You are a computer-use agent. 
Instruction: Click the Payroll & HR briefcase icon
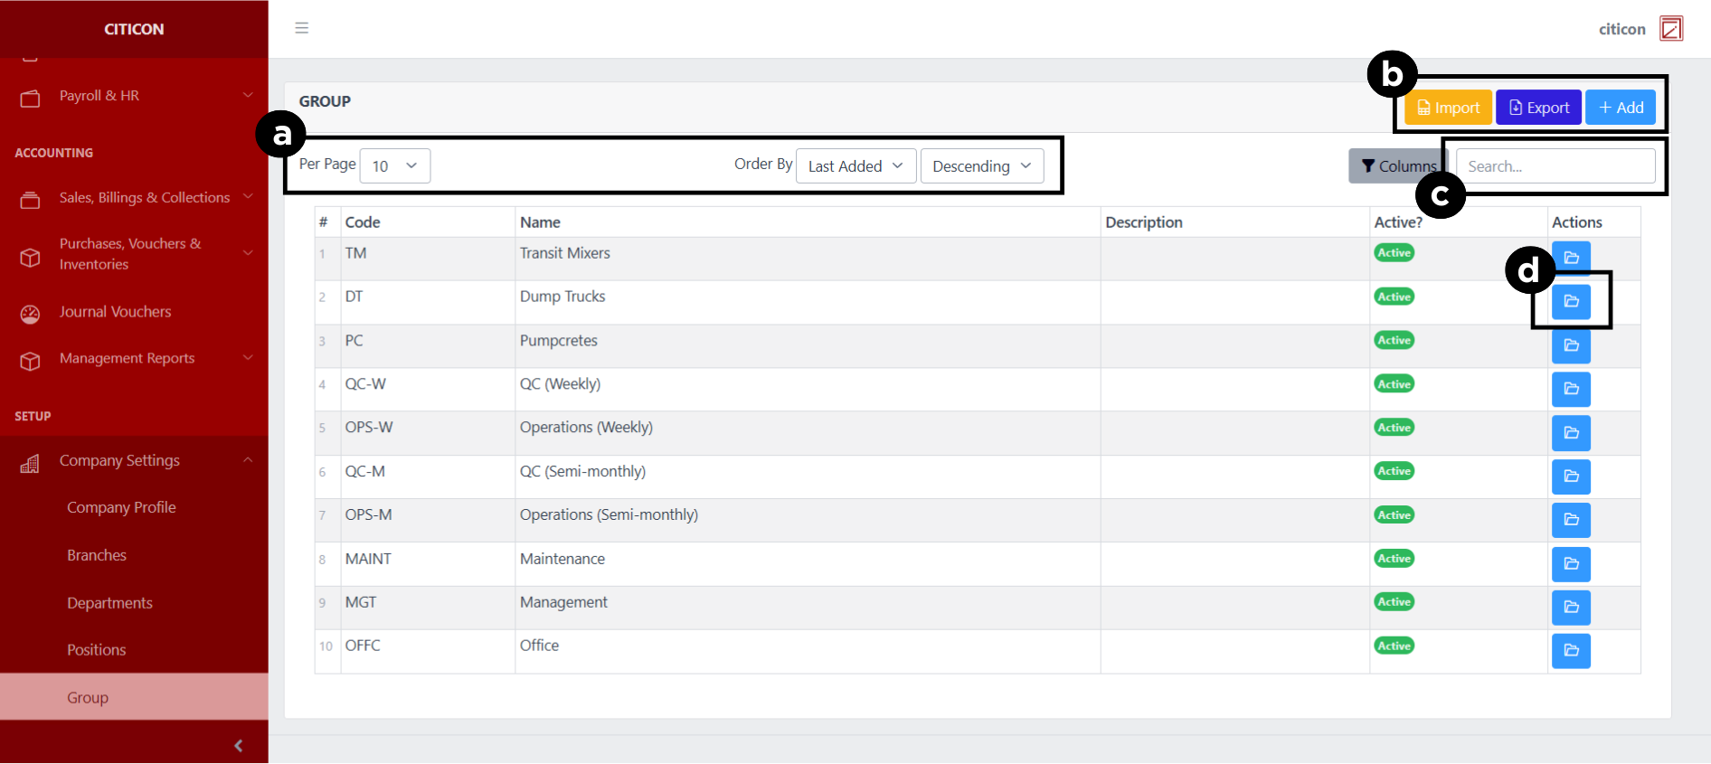(x=31, y=98)
